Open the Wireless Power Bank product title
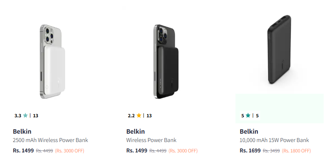The image size is (330, 160). pyautogui.click(x=151, y=140)
